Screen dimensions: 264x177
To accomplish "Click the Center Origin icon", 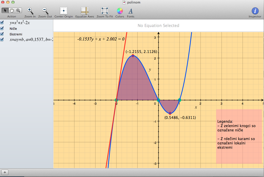I will [63, 11].
